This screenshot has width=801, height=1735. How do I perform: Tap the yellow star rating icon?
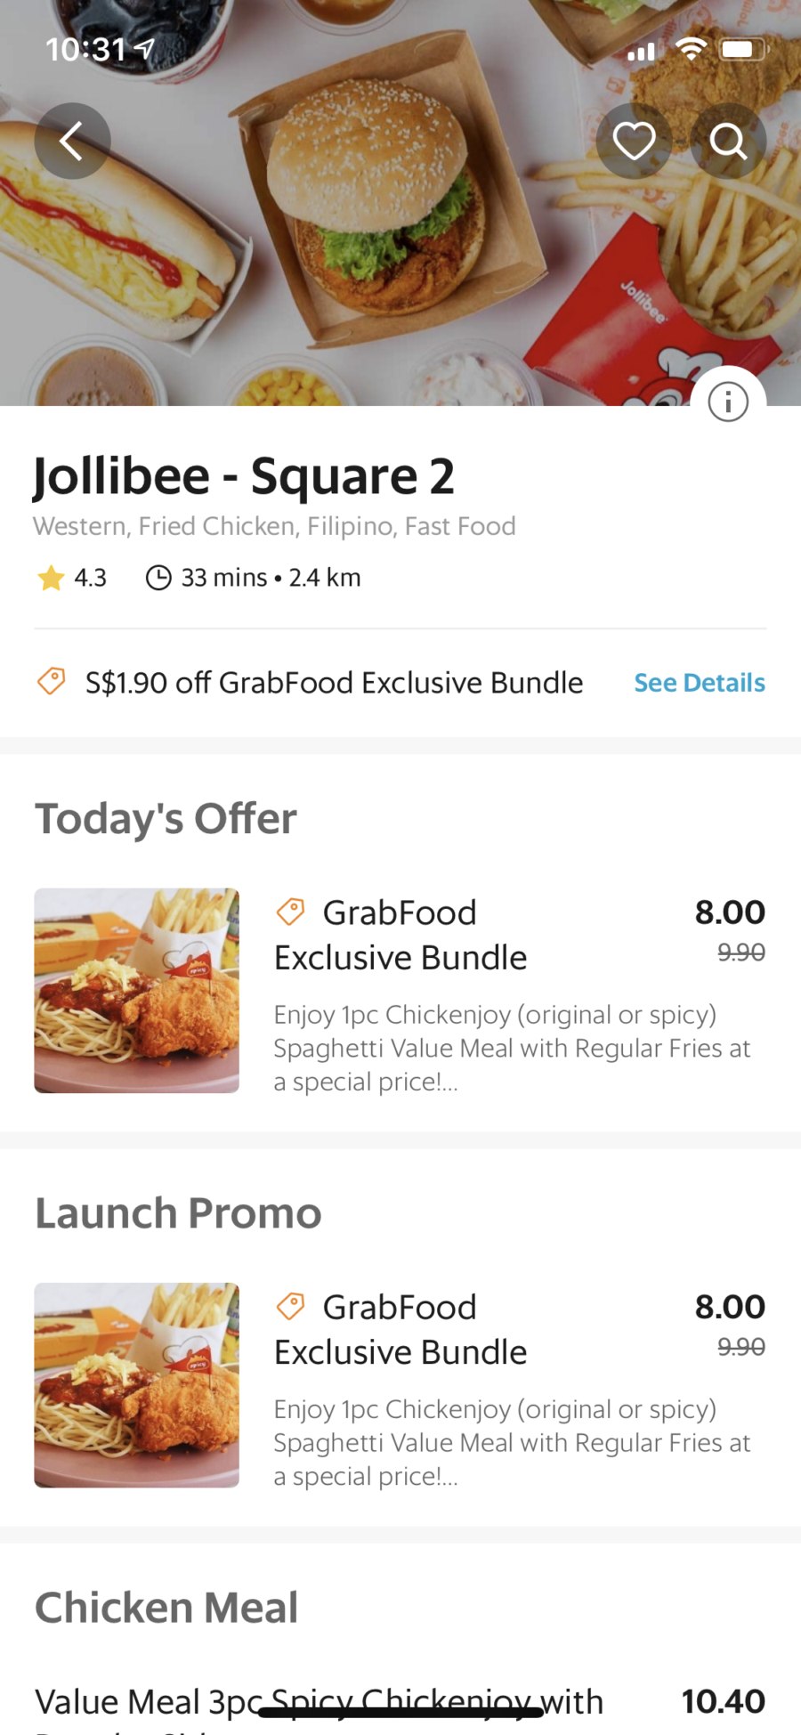[51, 578]
